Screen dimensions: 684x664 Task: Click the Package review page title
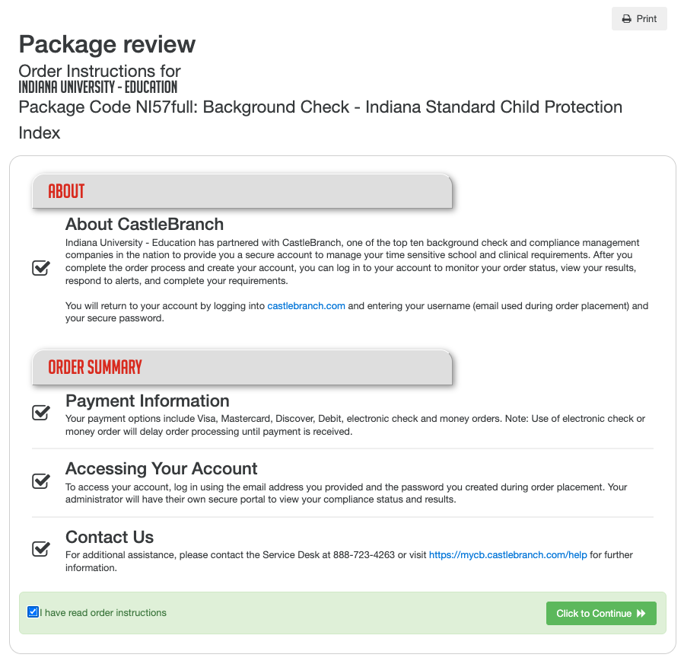pyautogui.click(x=107, y=44)
